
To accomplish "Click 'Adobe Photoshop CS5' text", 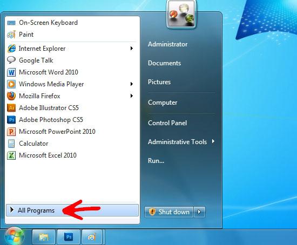I will (51, 120).
